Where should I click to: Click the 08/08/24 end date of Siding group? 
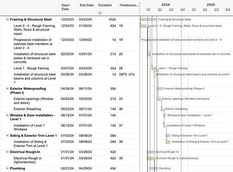(85, 136)
